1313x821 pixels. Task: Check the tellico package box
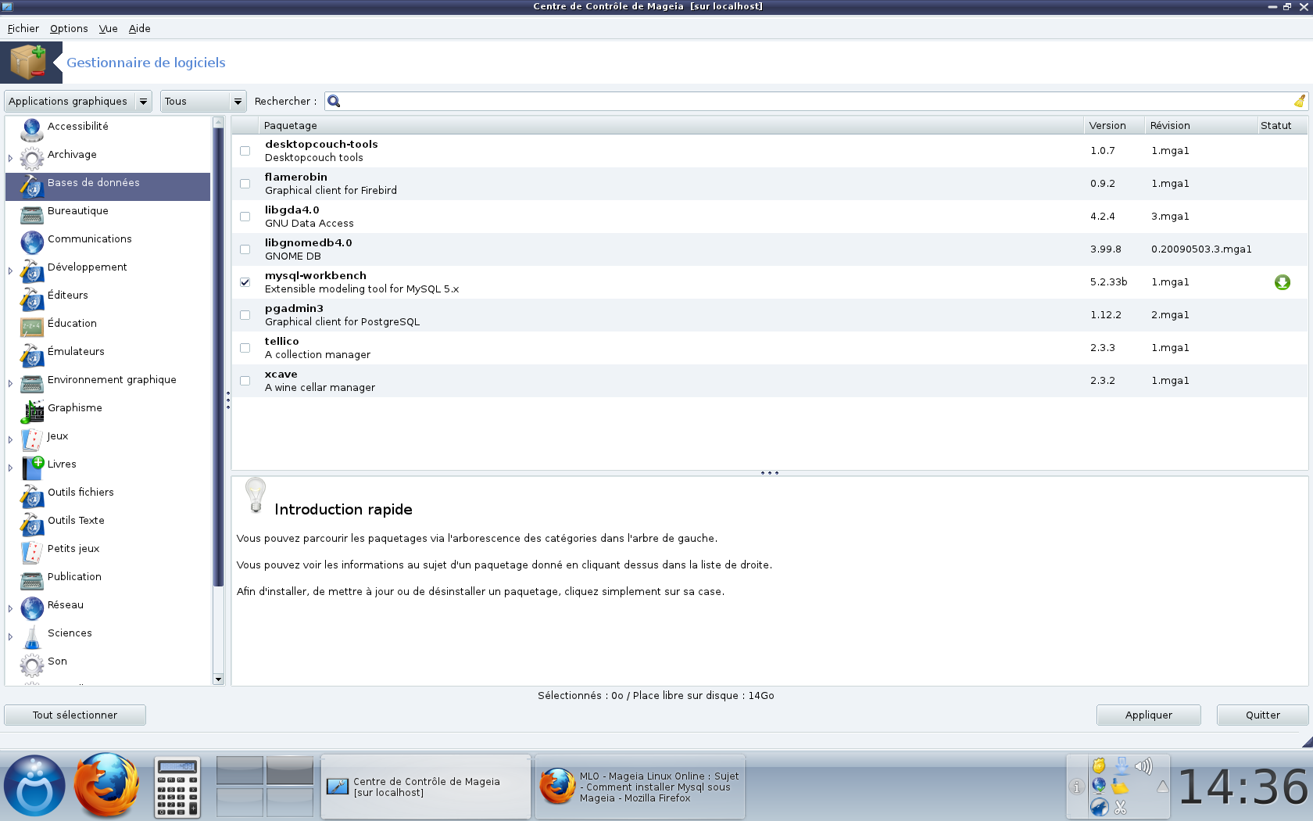click(x=245, y=348)
